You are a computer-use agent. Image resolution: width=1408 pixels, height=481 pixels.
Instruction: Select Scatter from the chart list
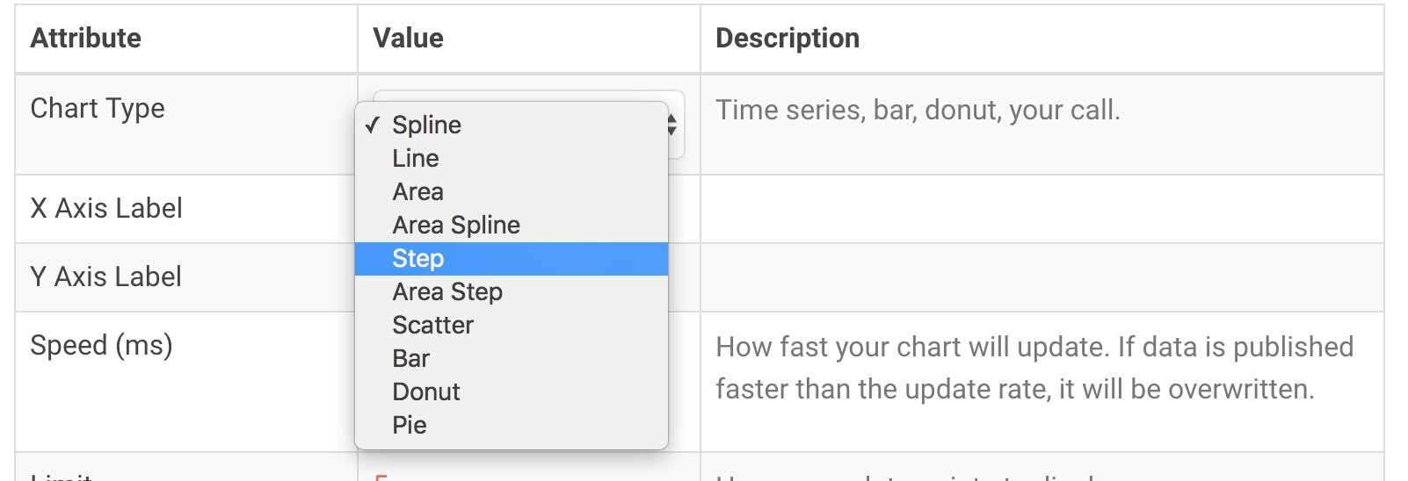click(433, 326)
